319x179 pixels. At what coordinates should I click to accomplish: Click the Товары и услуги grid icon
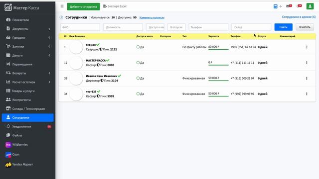click(x=8, y=90)
